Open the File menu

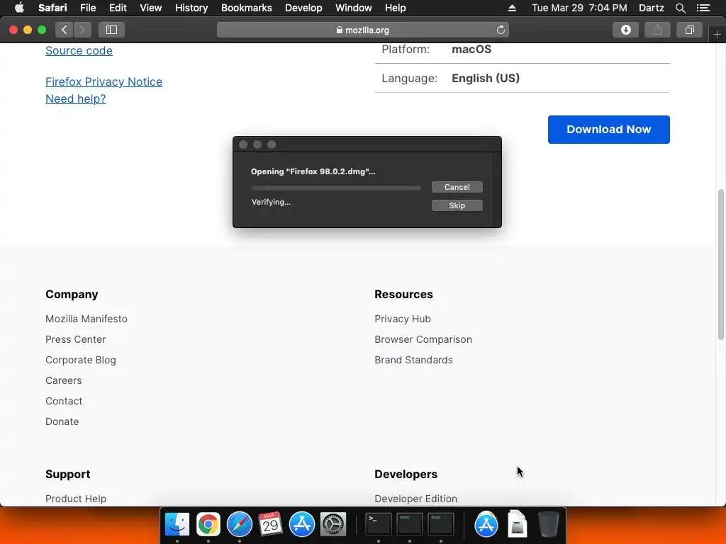[87, 8]
